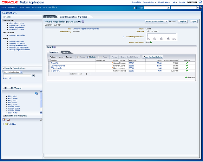
Task: Click the global search text field
Action: pyautogui.click(x=183, y=8)
